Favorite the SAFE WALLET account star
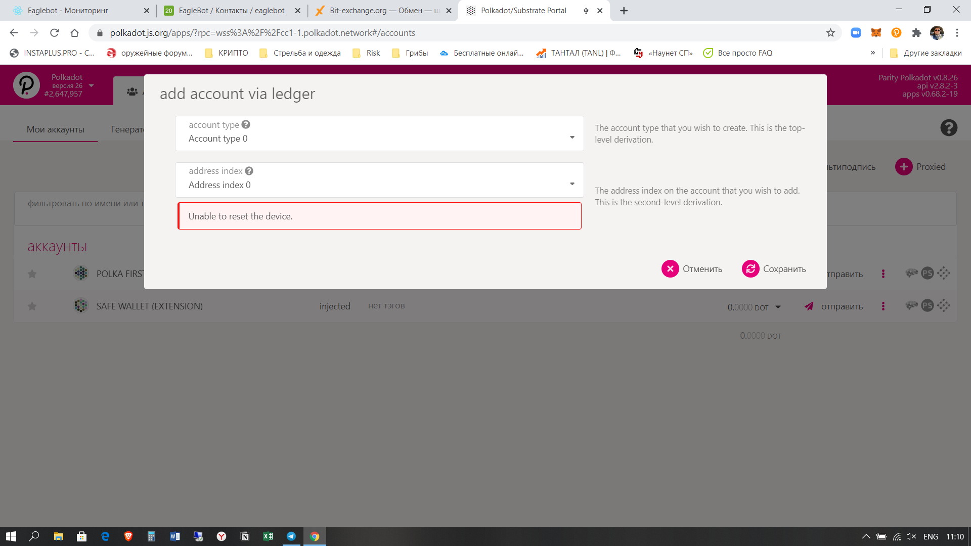The image size is (971, 546). pyautogui.click(x=32, y=306)
